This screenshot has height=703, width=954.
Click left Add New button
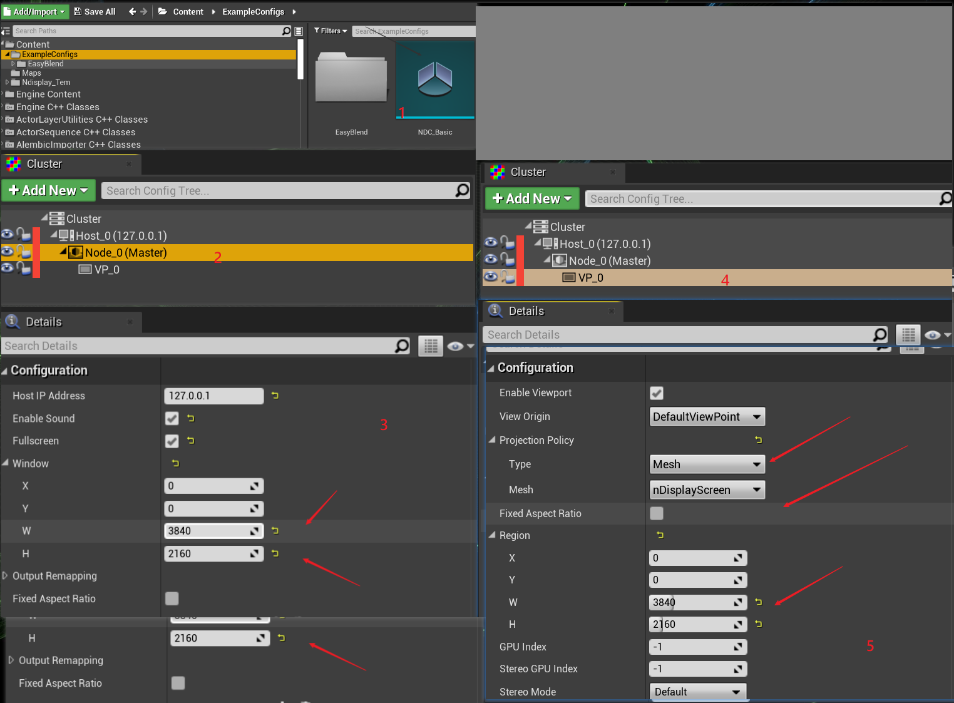(x=48, y=190)
